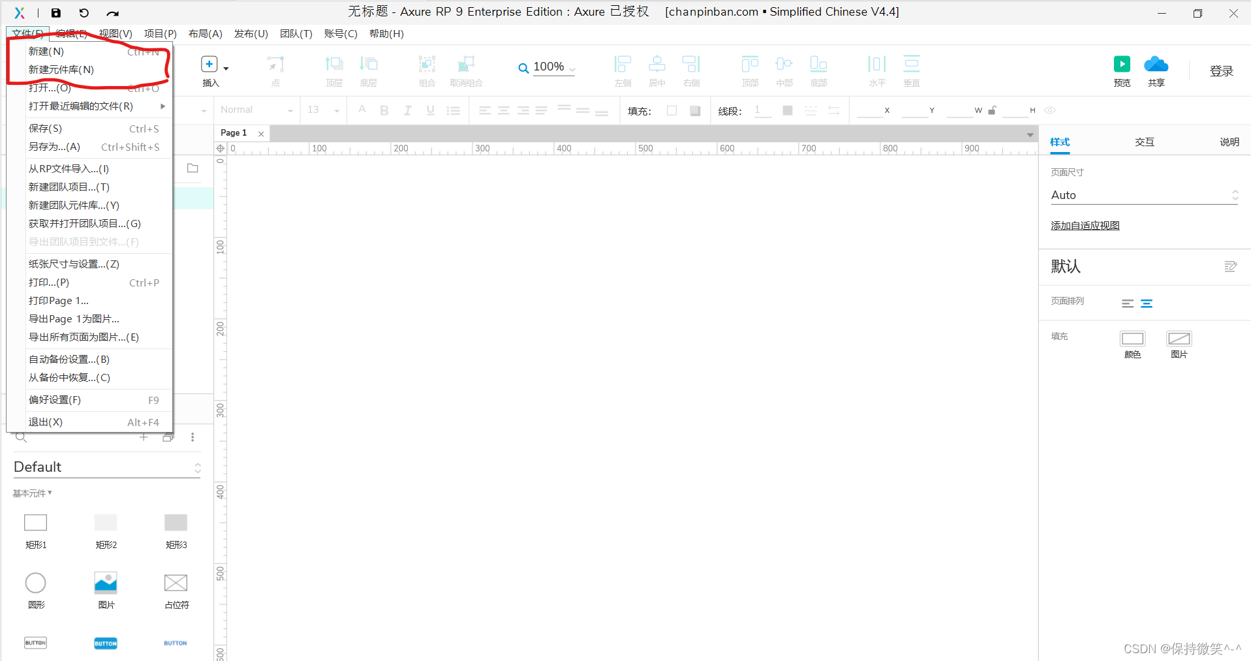This screenshot has height=661, width=1251.
Task: Click the Save icon in title bar
Action: pyautogui.click(x=56, y=13)
